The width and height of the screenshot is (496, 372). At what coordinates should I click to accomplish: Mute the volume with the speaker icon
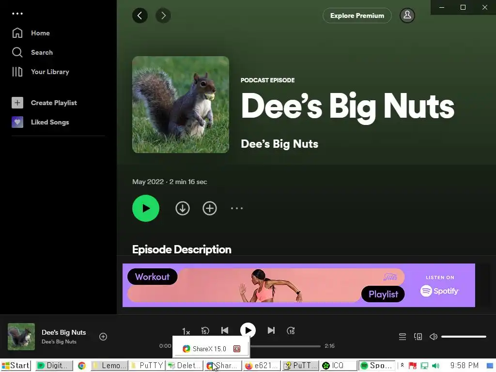coord(434,337)
